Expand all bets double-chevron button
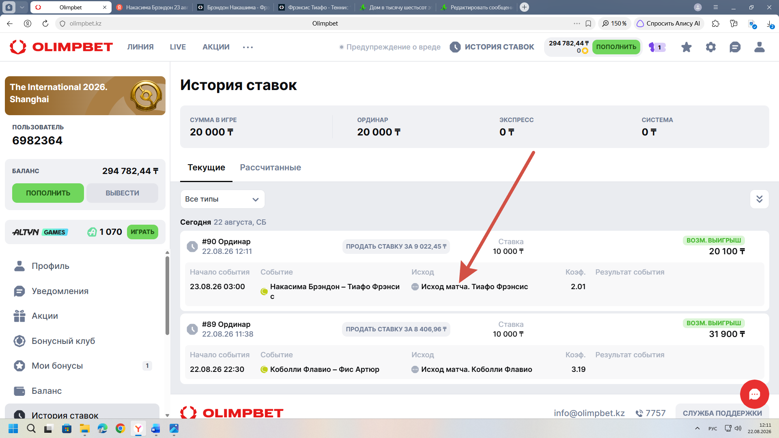 [759, 199]
